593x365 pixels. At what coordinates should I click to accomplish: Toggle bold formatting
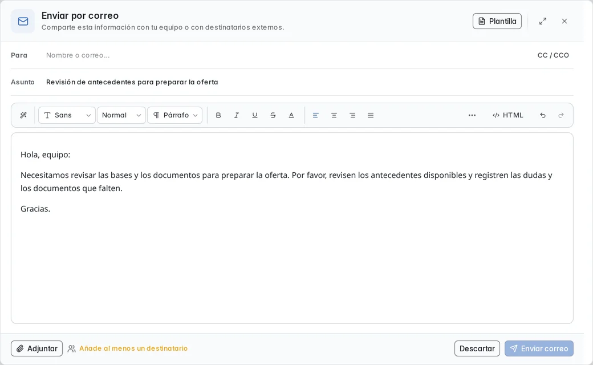pyautogui.click(x=218, y=115)
